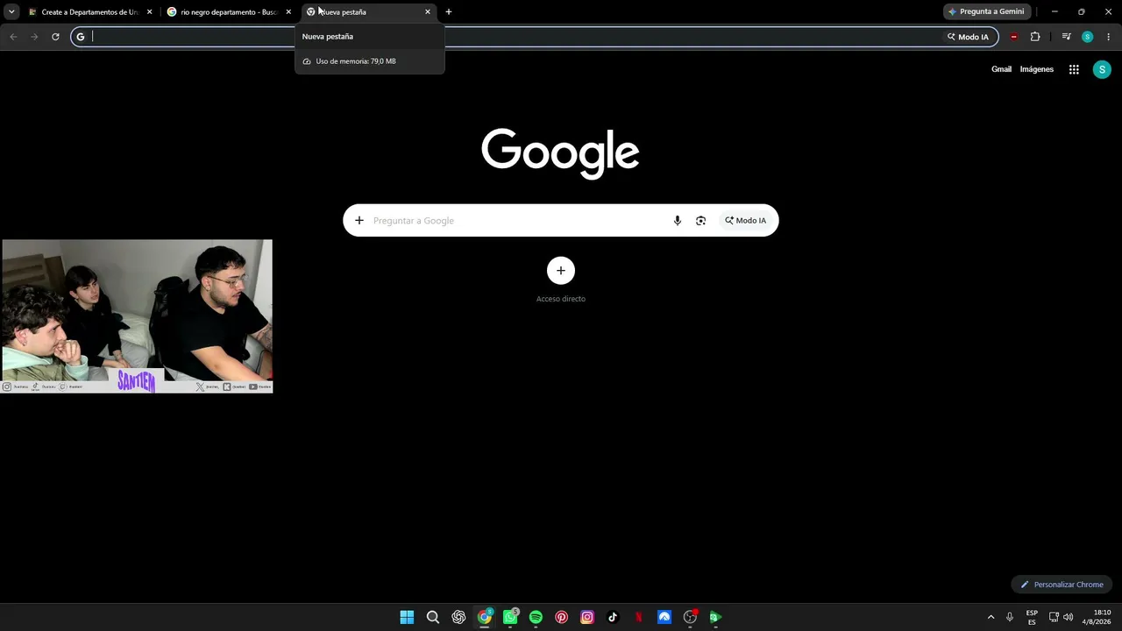Image resolution: width=1122 pixels, height=631 pixels.
Task: Search by image with the Lens icon
Action: (700, 221)
